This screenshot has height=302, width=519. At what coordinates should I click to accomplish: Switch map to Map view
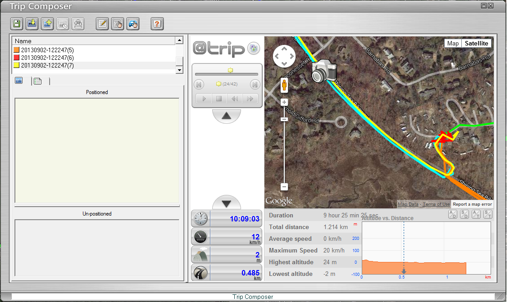(x=453, y=43)
